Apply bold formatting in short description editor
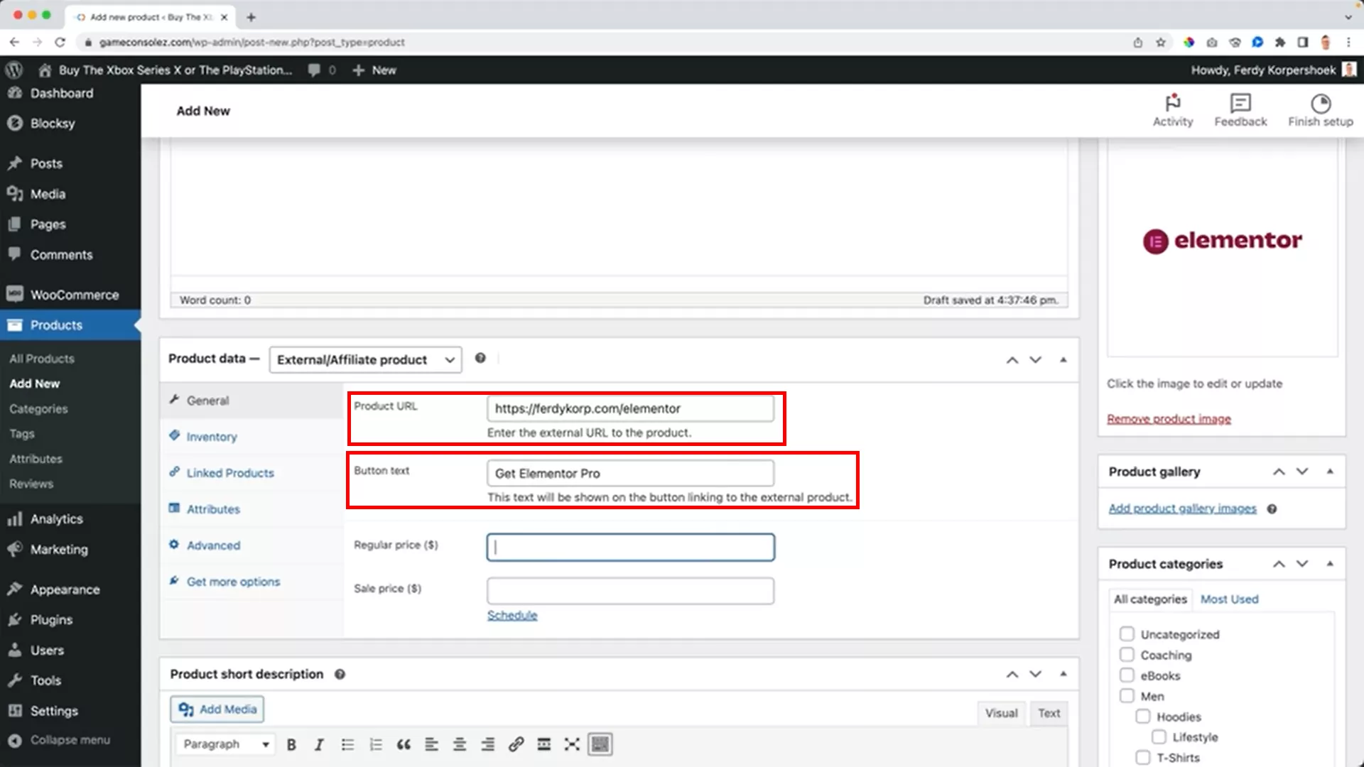 click(291, 744)
